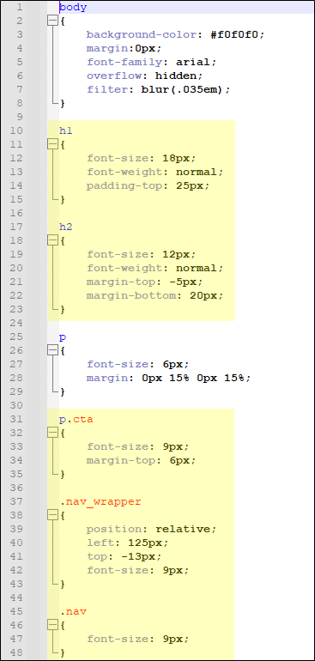The image size is (315, 661).
Task: Collapse the .nav rule fold marker
Action: (52, 625)
